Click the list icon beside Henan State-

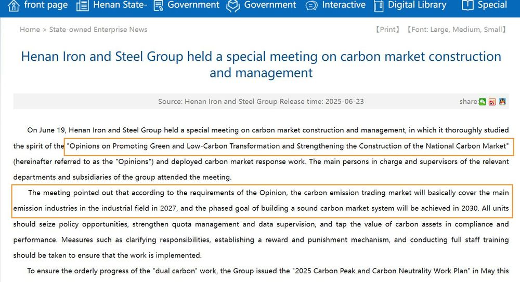pyautogui.click(x=83, y=6)
